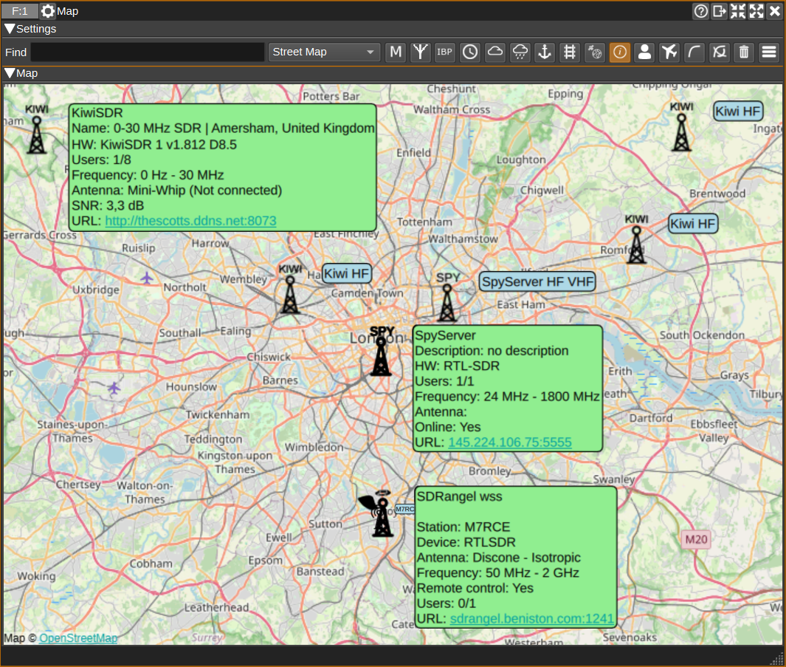The width and height of the screenshot is (786, 667).
Task: Toggle the clock time display button
Action: click(x=470, y=52)
